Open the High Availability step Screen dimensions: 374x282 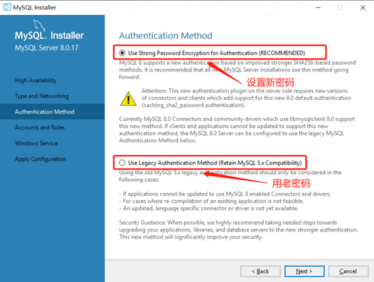pyautogui.click(x=36, y=80)
